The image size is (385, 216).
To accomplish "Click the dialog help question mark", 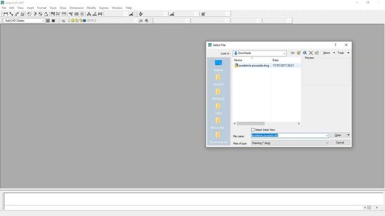I will (336, 45).
